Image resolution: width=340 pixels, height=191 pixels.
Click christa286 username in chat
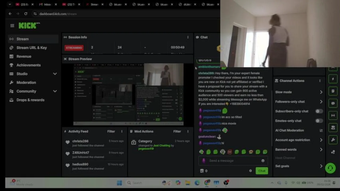(x=206, y=73)
